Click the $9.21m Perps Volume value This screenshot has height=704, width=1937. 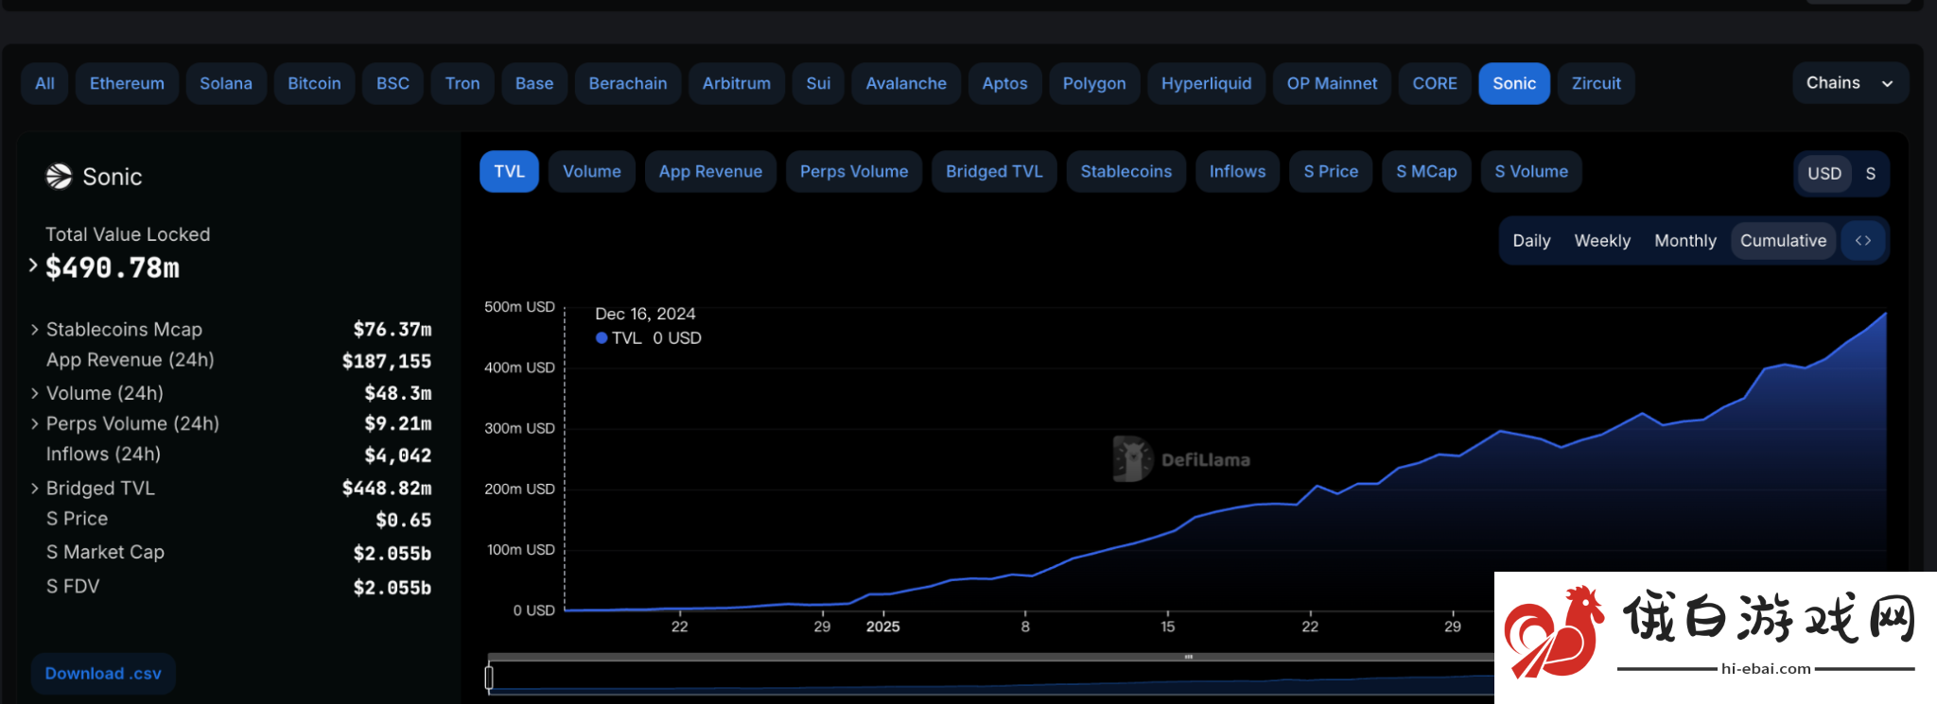tap(398, 424)
